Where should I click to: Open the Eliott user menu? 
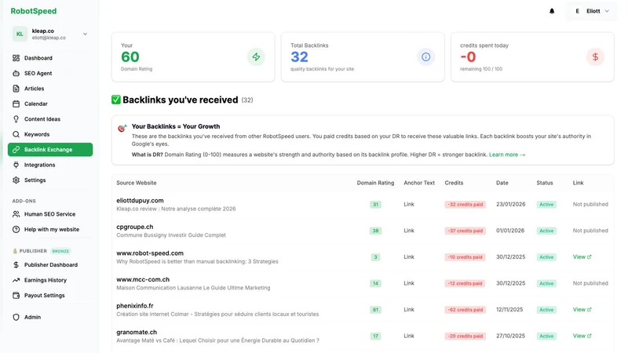591,11
